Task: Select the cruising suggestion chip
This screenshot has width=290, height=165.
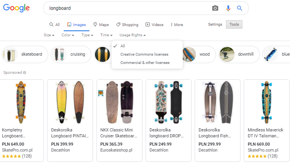Action: 71,54
